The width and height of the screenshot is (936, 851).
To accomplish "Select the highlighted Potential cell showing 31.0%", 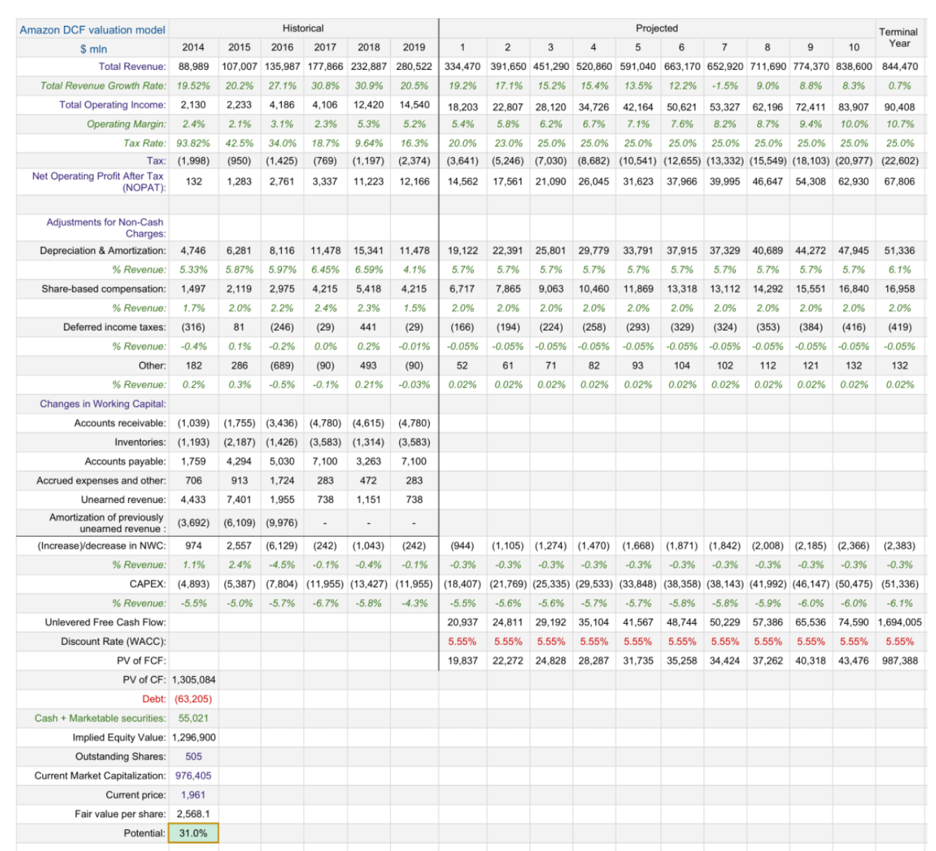I will (x=193, y=833).
